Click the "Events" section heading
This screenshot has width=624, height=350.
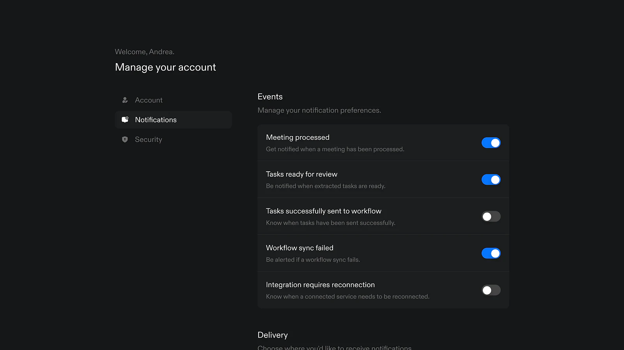[x=270, y=97]
